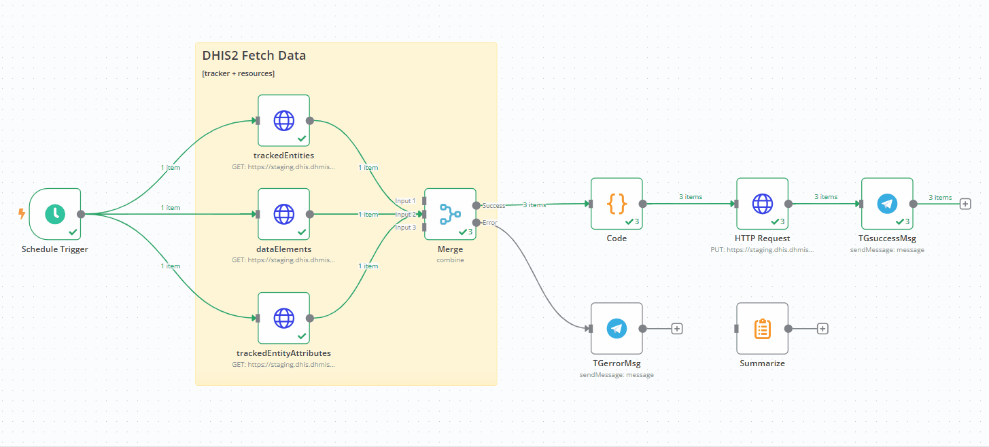Open the trackedEntityAttributes globe node

(283, 318)
